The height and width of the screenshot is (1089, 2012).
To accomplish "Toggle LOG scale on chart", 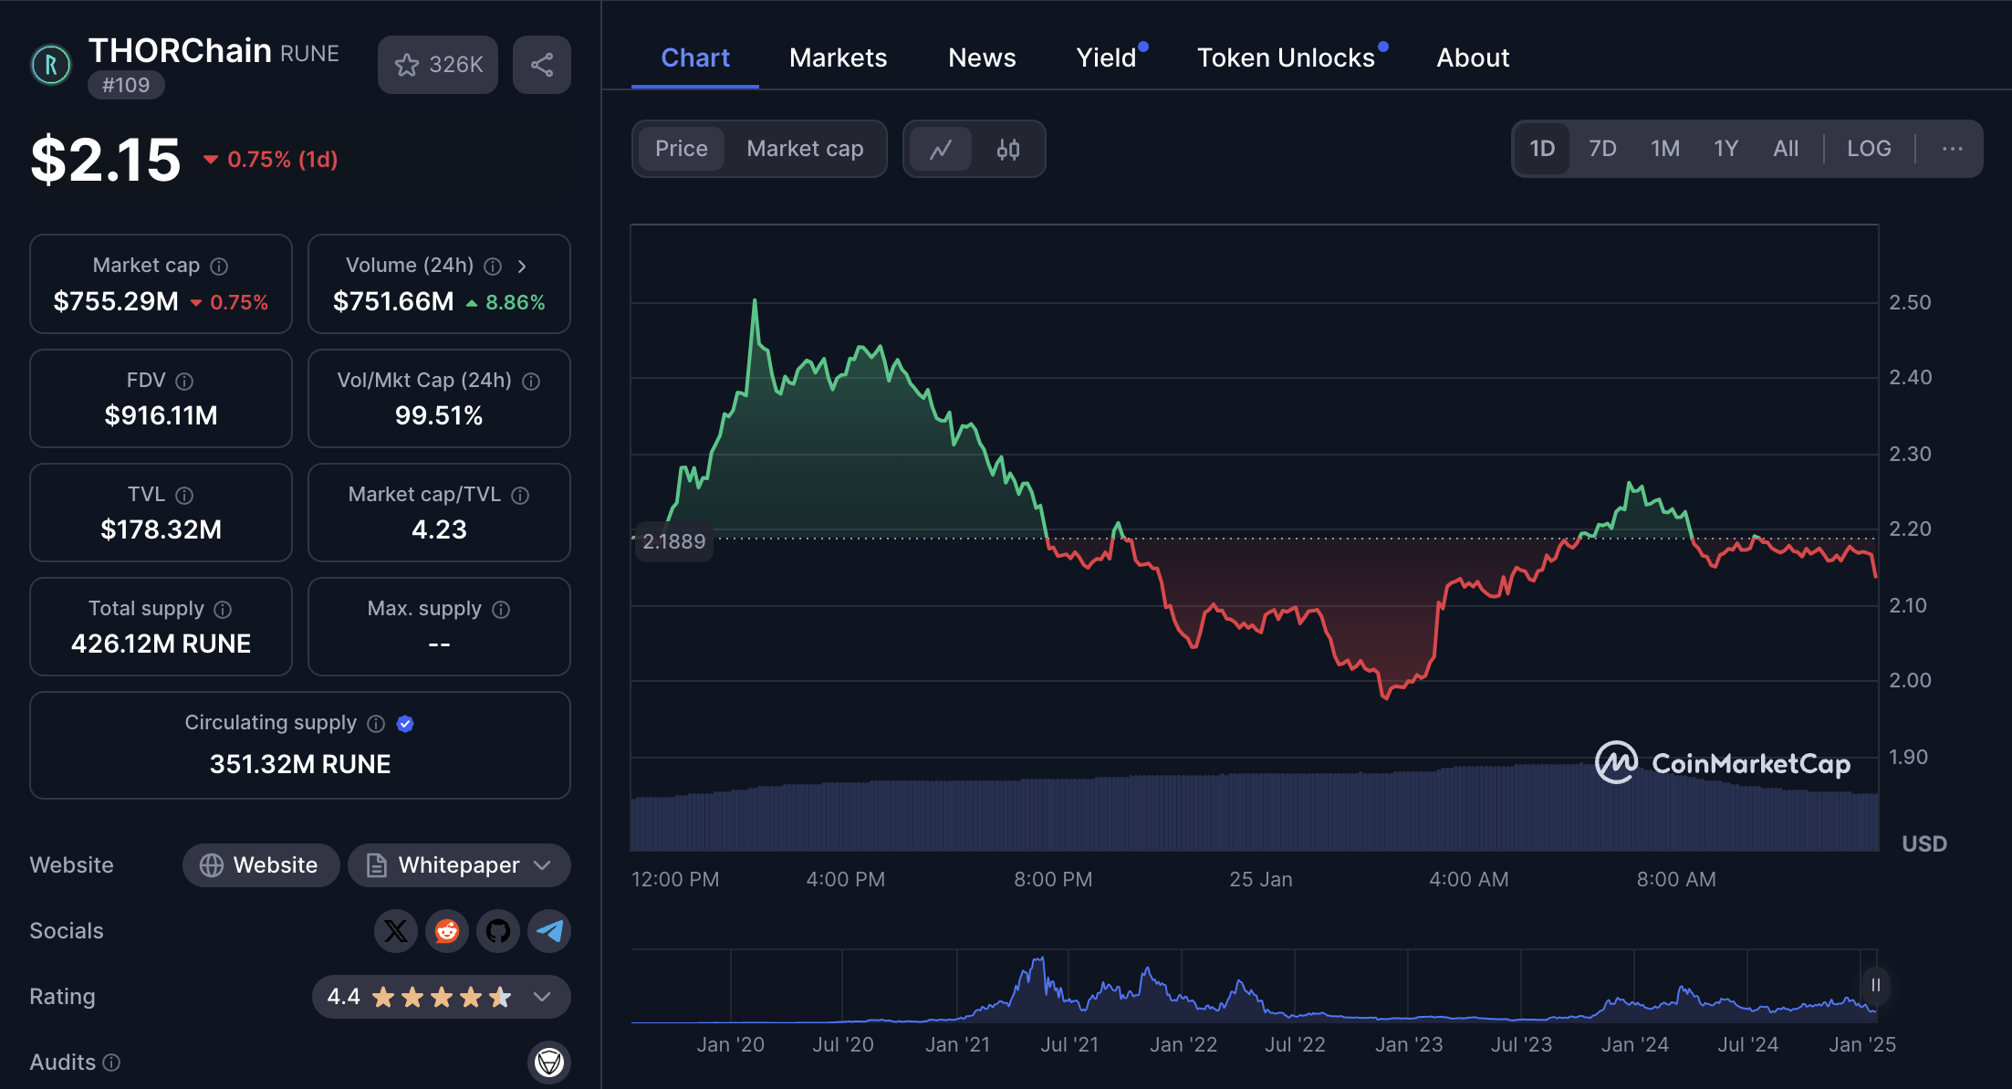I will pos(1869,149).
